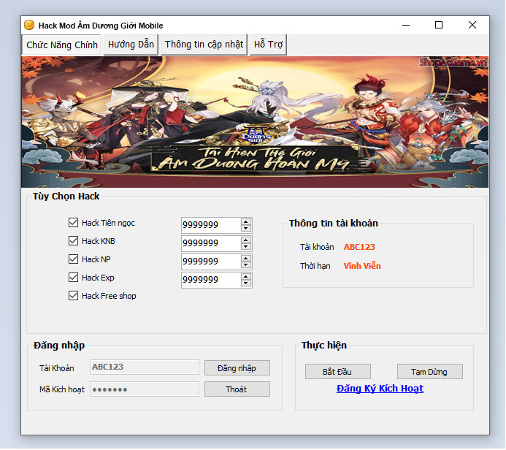Screen dimensions: 506x450
Task: Start with the Bắt Đầu button
Action: (338, 372)
